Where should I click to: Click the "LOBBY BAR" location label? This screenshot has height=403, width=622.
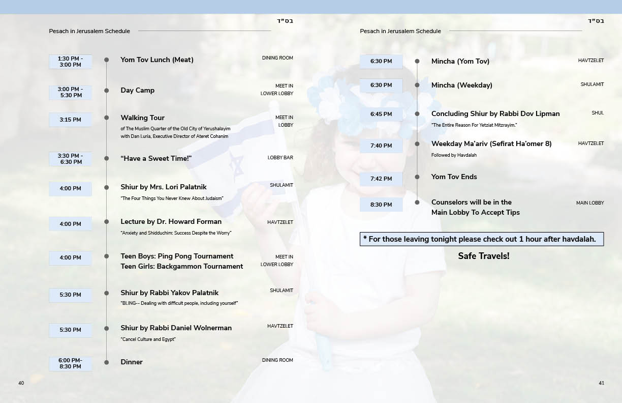(281, 158)
